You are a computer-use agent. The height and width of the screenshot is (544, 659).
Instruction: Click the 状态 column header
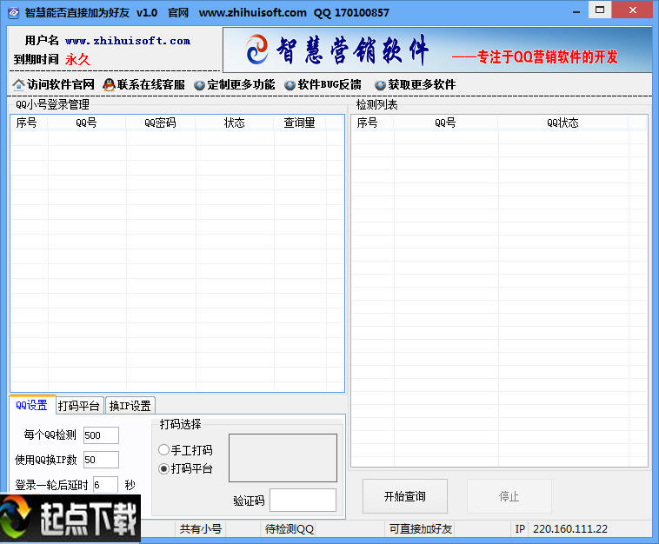click(235, 123)
